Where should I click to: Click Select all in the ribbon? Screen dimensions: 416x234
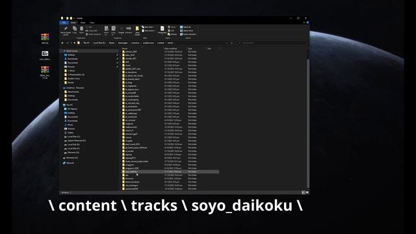pos(185,27)
